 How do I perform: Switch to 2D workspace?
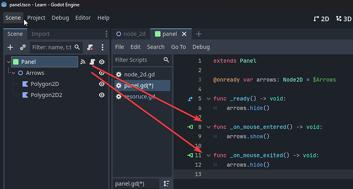point(321,19)
